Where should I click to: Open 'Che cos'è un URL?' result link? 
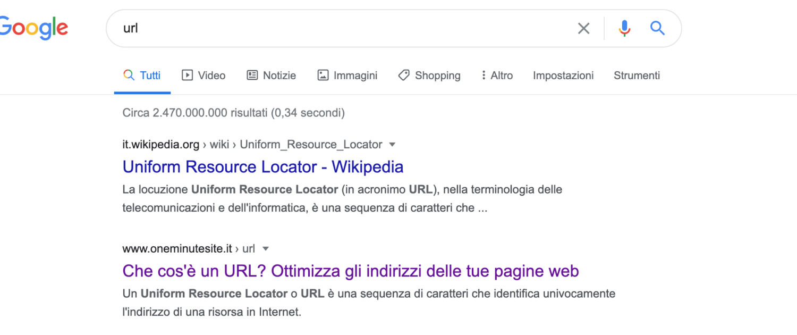351,271
